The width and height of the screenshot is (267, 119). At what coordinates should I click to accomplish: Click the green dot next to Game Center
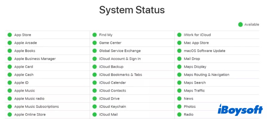(95, 43)
